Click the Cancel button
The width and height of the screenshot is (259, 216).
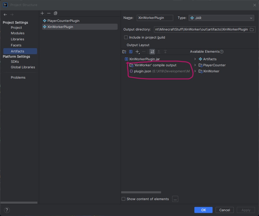(225, 210)
